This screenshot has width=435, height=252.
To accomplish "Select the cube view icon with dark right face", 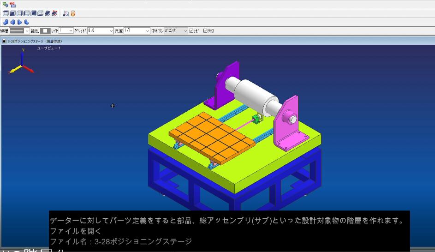I will point(19,13).
